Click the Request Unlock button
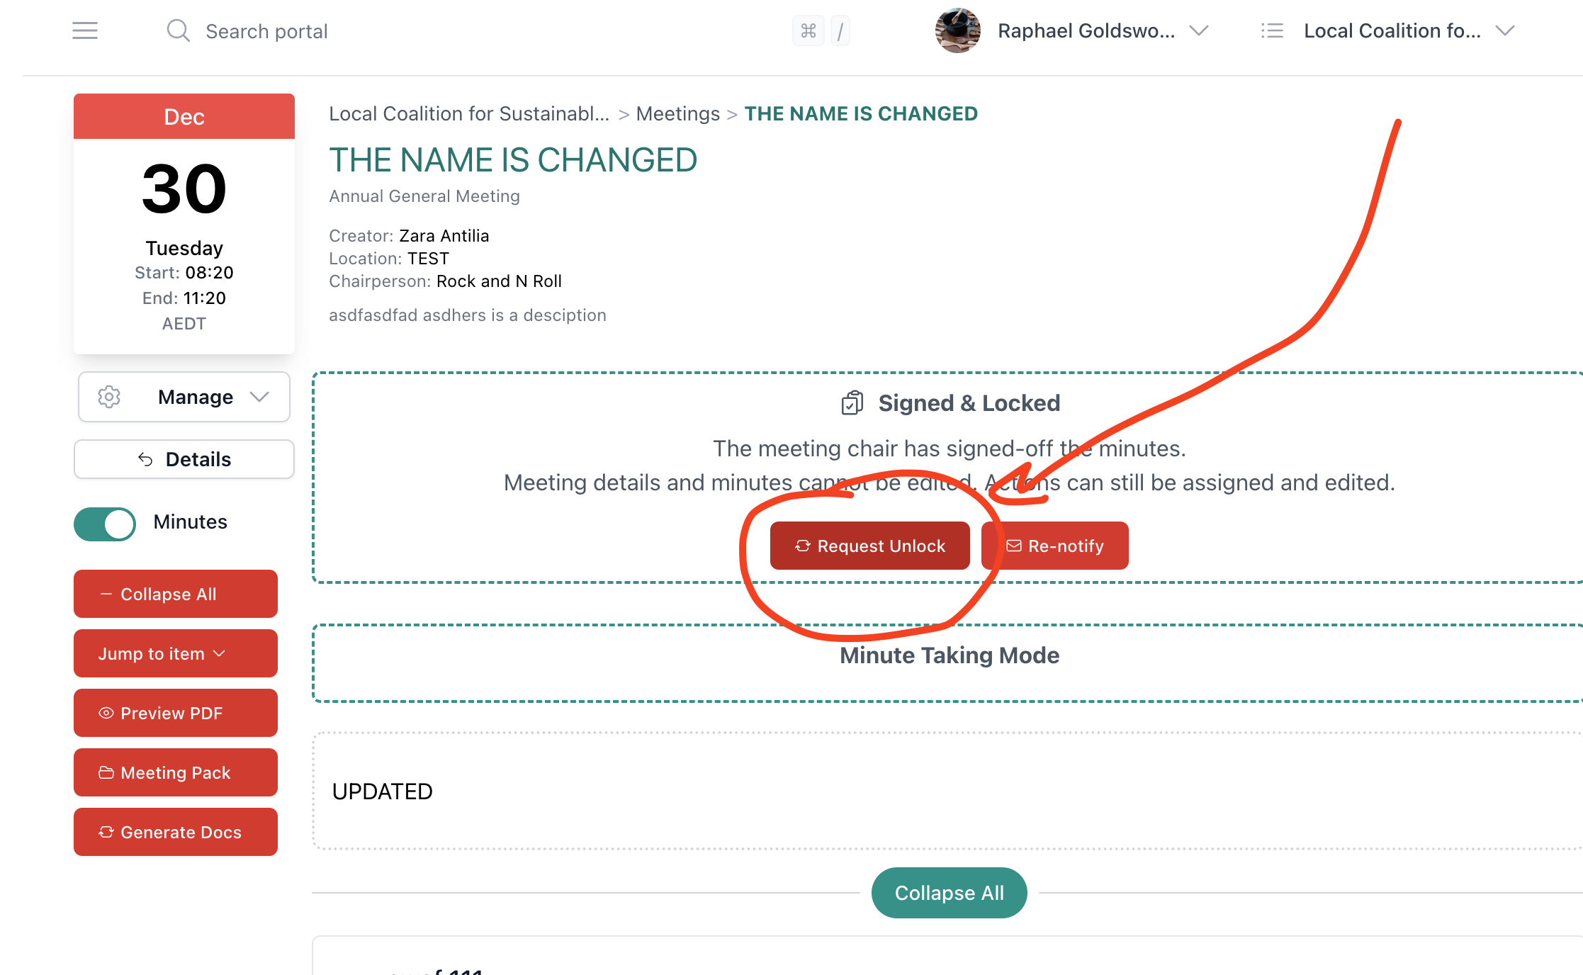The height and width of the screenshot is (975, 1583). pos(870,546)
